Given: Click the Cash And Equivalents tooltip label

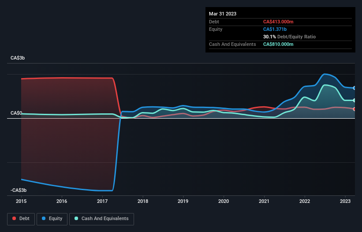Looking at the screenshot, I should click(x=232, y=44).
